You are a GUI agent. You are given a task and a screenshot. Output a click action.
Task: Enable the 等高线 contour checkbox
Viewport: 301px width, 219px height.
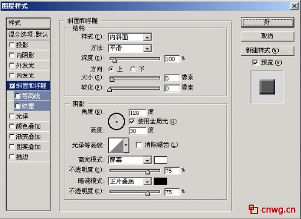pyautogui.click(x=17, y=96)
